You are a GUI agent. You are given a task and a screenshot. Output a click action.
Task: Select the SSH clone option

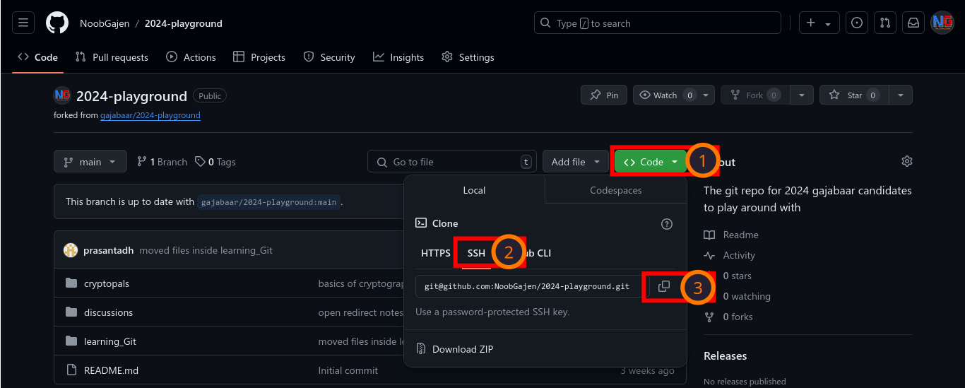pyautogui.click(x=476, y=253)
